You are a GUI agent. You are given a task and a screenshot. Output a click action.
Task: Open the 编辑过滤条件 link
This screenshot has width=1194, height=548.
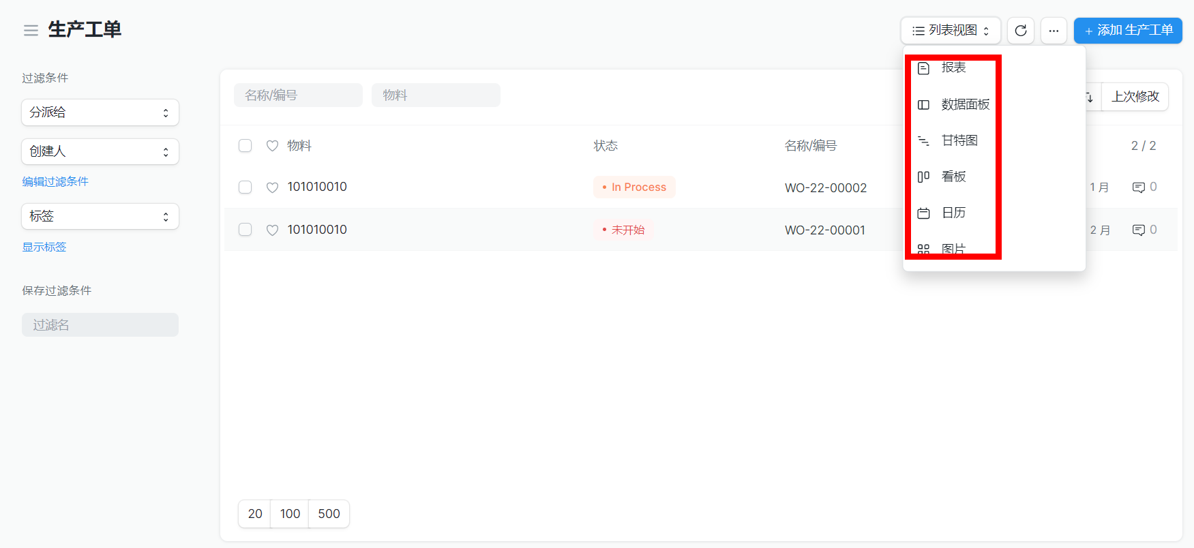[55, 181]
